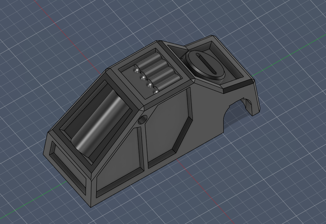
Task: Click the green axis line in the upper right
Action: 286,57
